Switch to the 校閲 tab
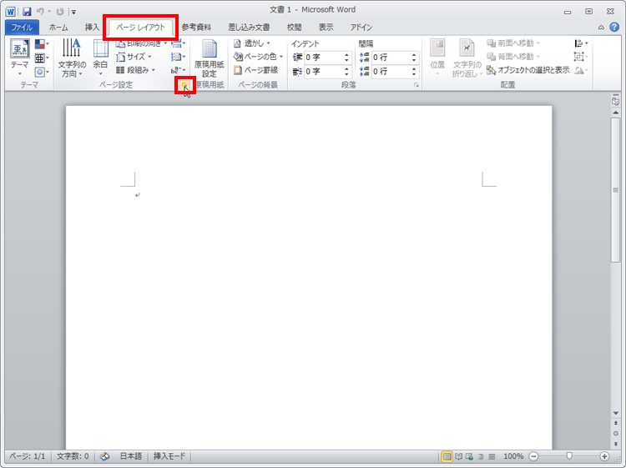 [295, 28]
